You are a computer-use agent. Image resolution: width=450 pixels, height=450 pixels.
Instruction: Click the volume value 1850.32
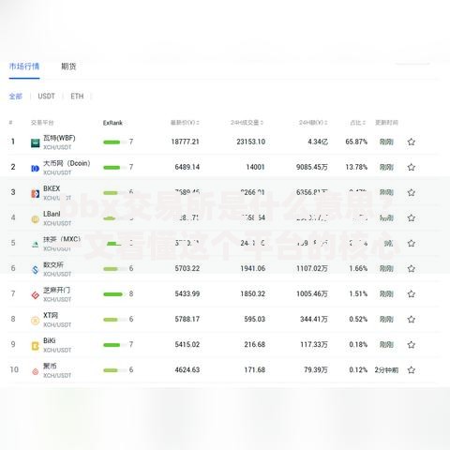point(252,293)
